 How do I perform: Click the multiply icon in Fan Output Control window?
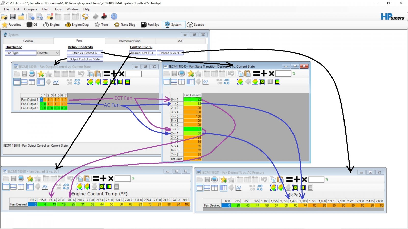(x=122, y=74)
